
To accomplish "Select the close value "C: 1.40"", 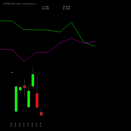I will 45,7.
